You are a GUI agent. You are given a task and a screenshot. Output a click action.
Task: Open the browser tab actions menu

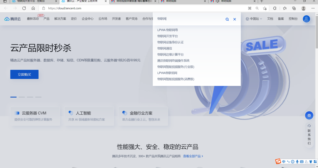pyautogui.click(x=5, y=1)
